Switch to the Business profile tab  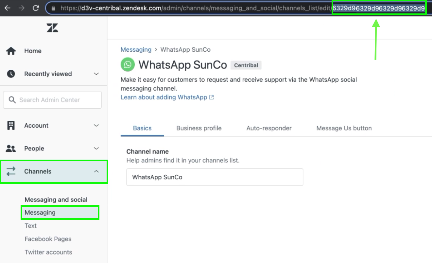click(199, 128)
